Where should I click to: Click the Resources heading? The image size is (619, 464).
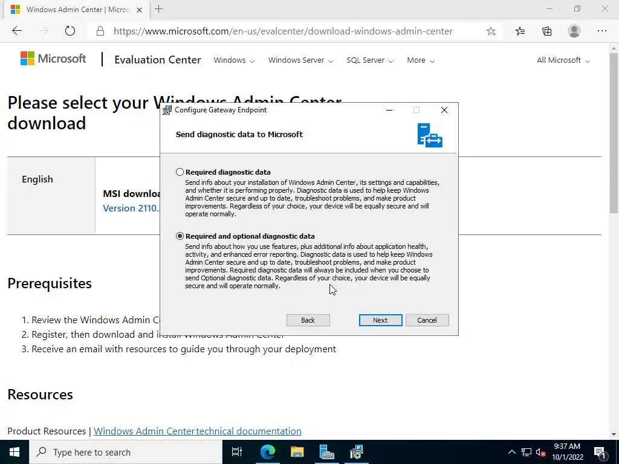point(41,395)
